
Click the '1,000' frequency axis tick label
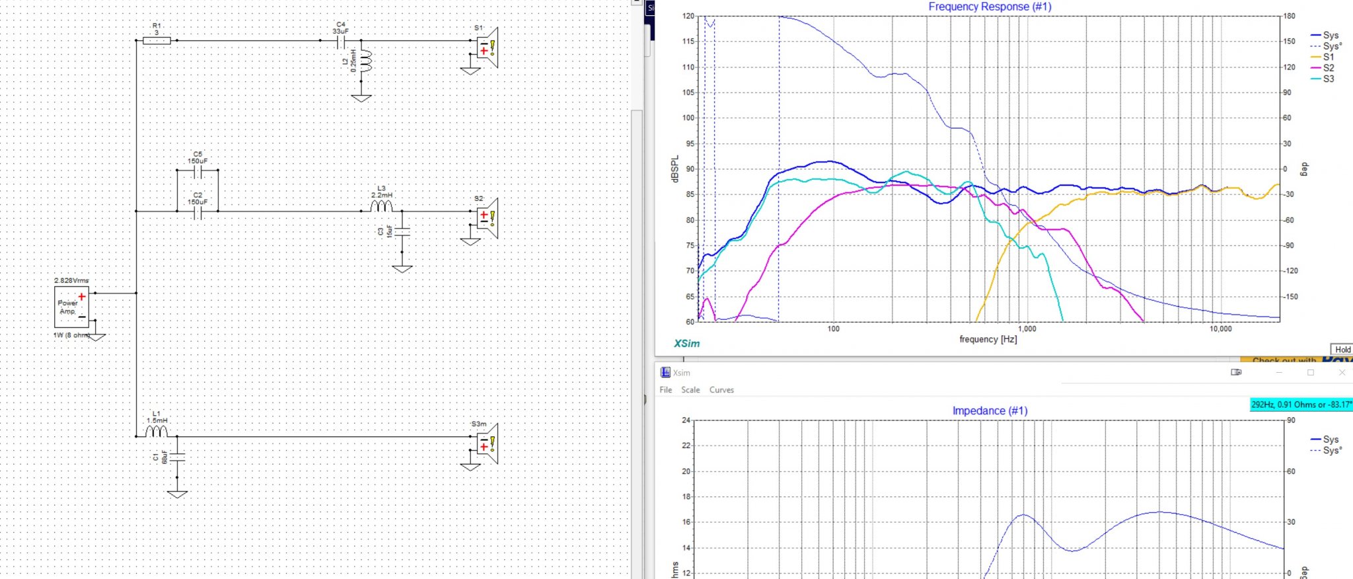(x=1027, y=328)
